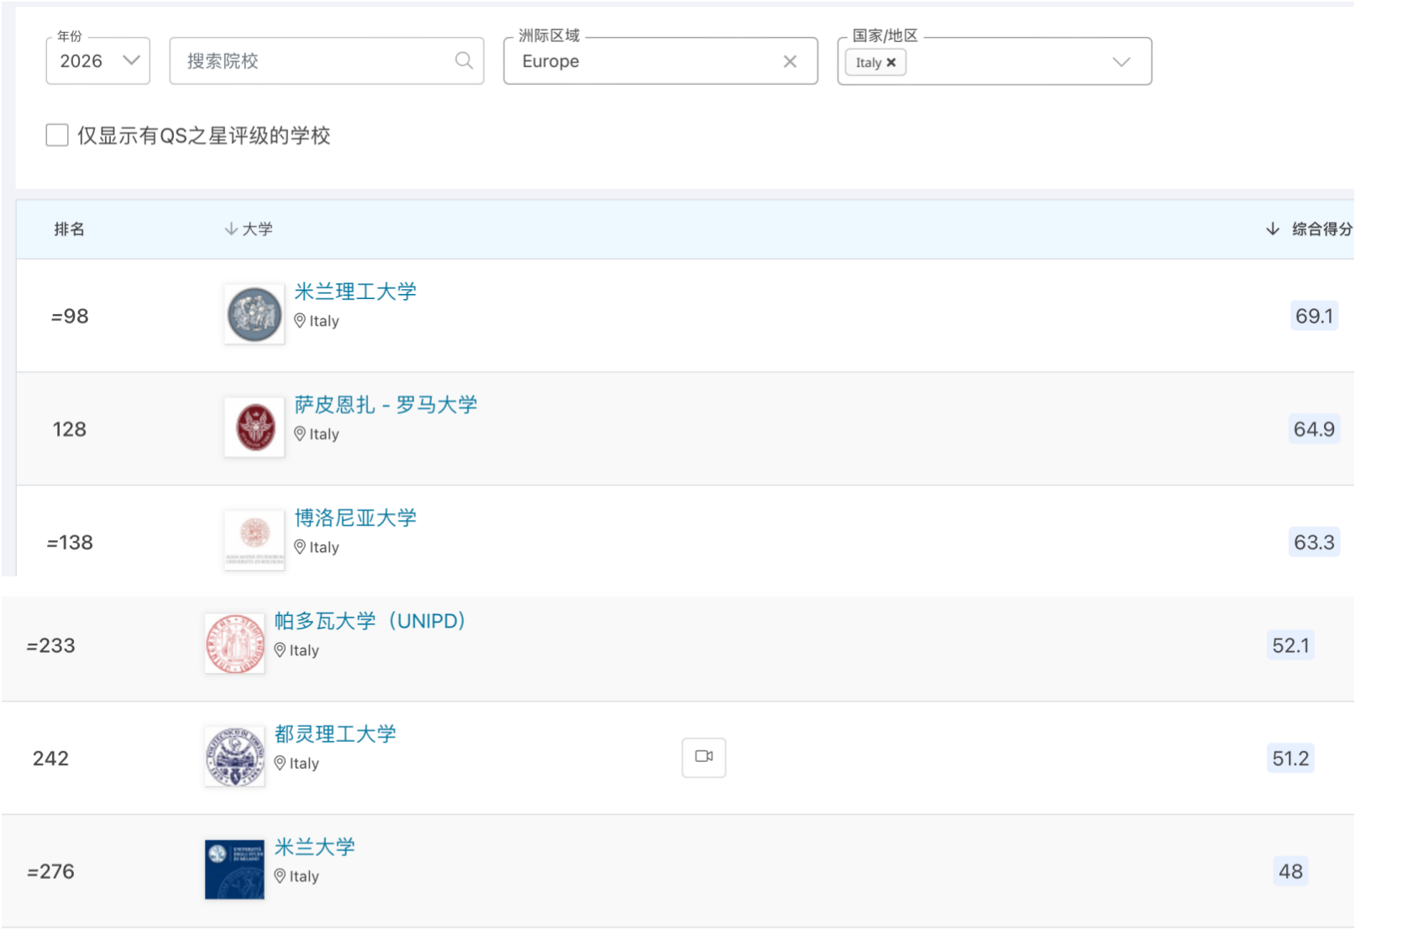
Task: Click the down arrow beside 综合得分
Action: (1273, 229)
